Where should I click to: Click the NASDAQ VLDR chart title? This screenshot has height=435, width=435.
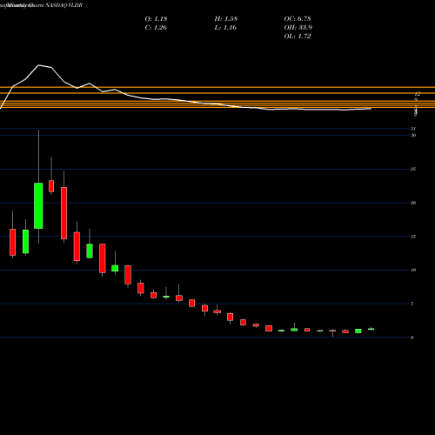click(x=64, y=5)
